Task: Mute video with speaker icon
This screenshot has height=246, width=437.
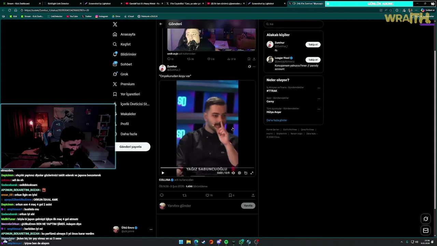Action: pyautogui.click(x=233, y=173)
